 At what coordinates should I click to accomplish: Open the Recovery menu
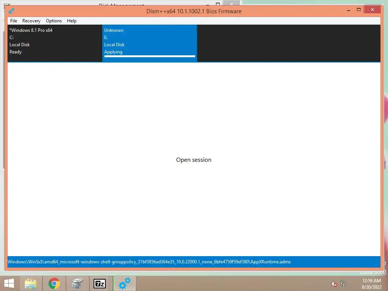(31, 21)
